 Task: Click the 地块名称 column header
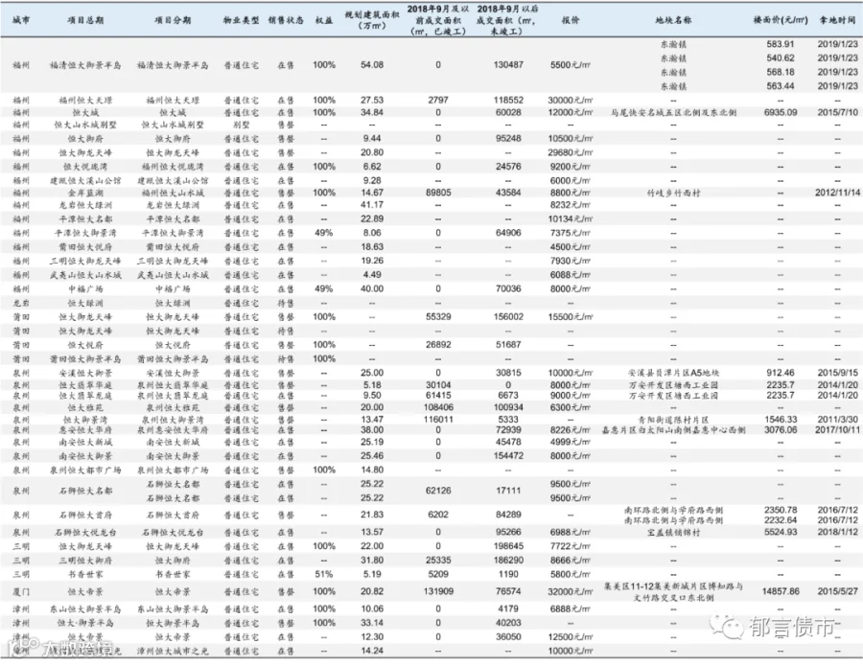(673, 20)
